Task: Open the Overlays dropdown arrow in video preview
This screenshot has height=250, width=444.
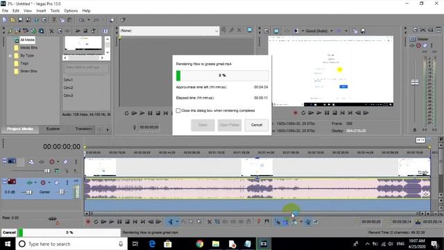Action: coord(346,31)
